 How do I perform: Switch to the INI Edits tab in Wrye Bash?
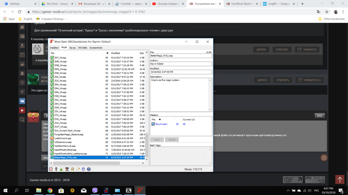(83, 48)
